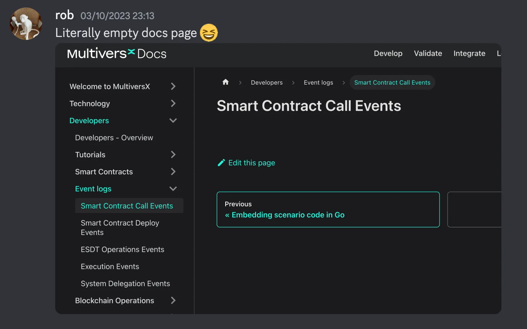
Task: Open the Validate menu item
Action: point(428,53)
